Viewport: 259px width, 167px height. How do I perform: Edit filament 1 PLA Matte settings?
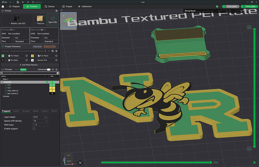(27, 56)
